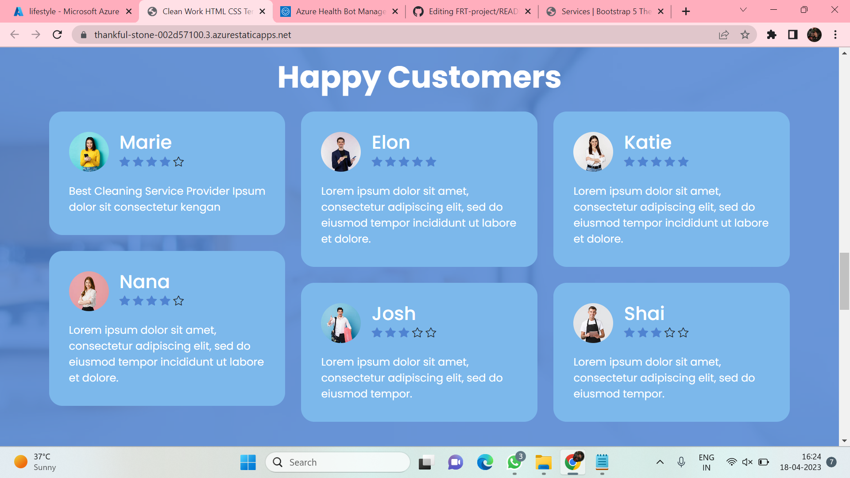Click the site security padlock icon
The width and height of the screenshot is (850, 478).
[x=83, y=35]
